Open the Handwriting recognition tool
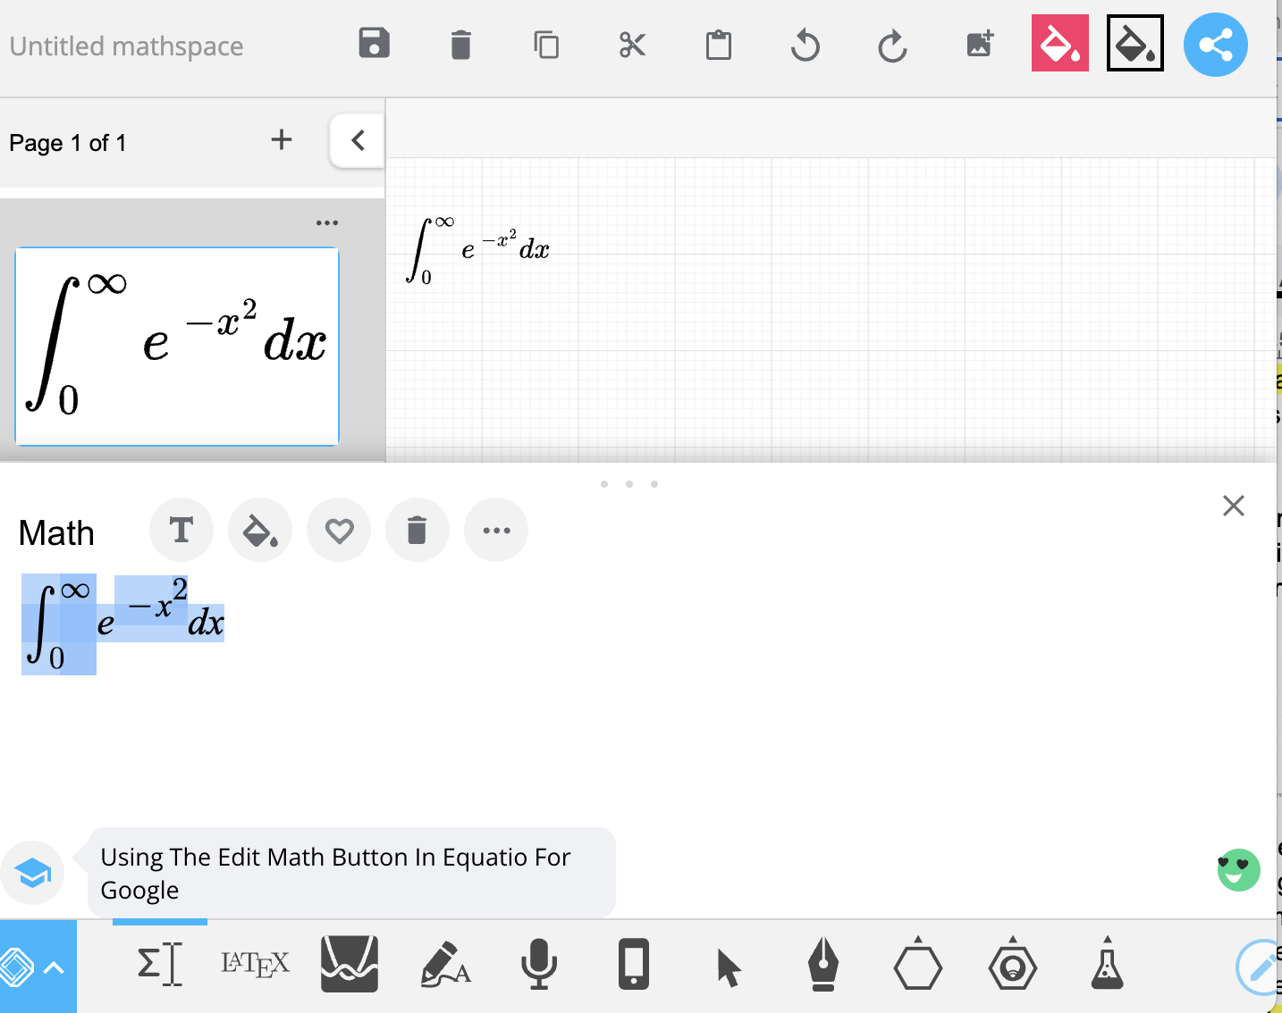 point(444,964)
